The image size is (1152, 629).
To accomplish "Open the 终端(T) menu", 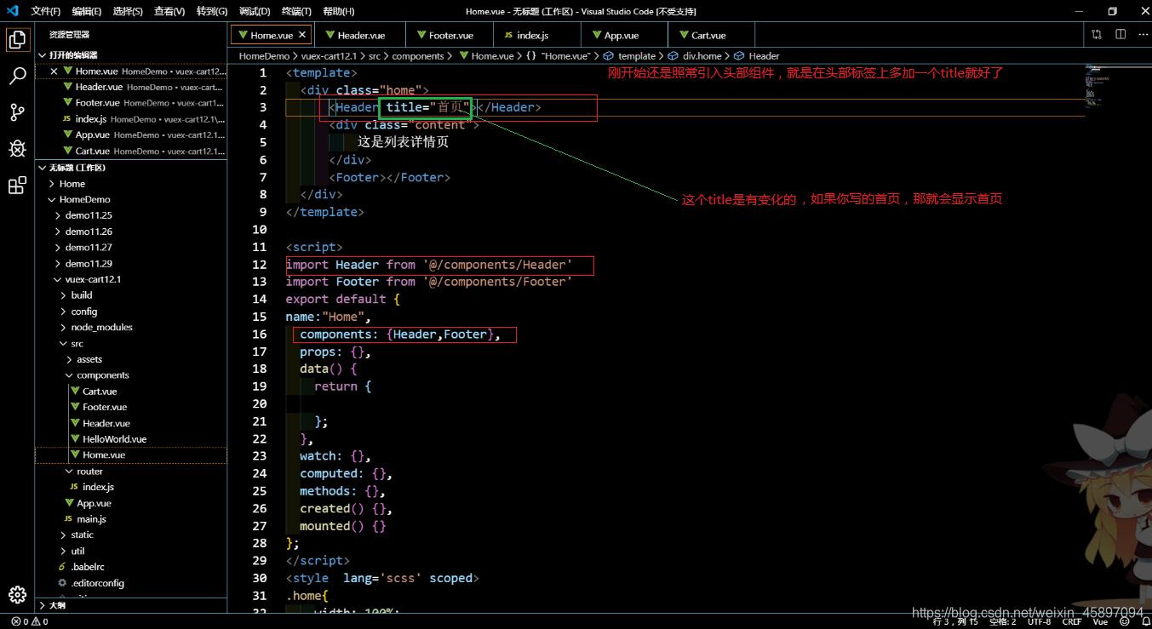I will click(x=296, y=11).
